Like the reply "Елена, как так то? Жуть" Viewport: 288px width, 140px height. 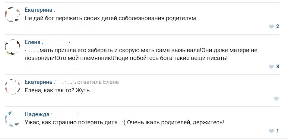pos(276,99)
